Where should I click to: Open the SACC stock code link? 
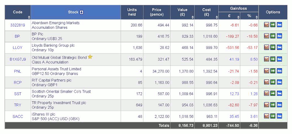coord(18,117)
